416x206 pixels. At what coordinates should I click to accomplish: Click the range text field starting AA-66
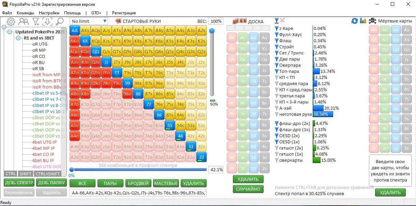[138, 193]
